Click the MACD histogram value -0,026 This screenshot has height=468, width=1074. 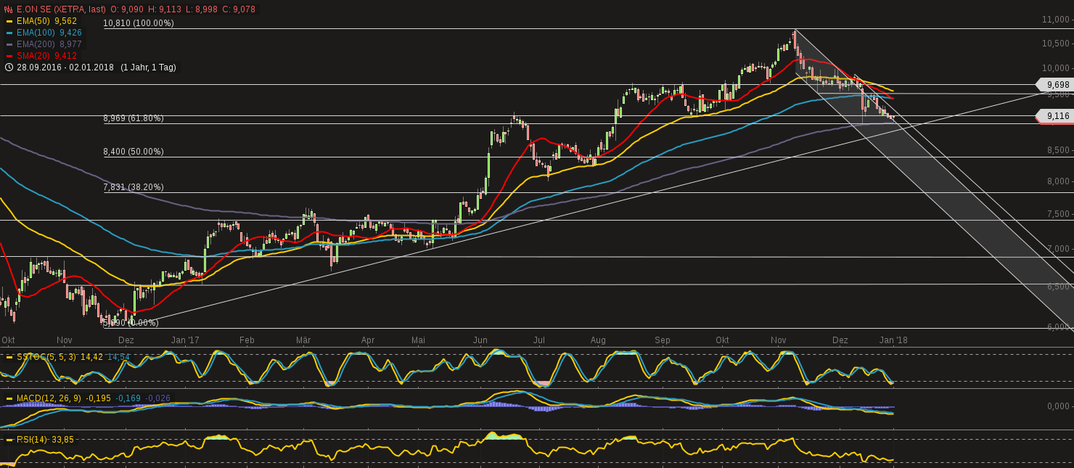point(159,398)
